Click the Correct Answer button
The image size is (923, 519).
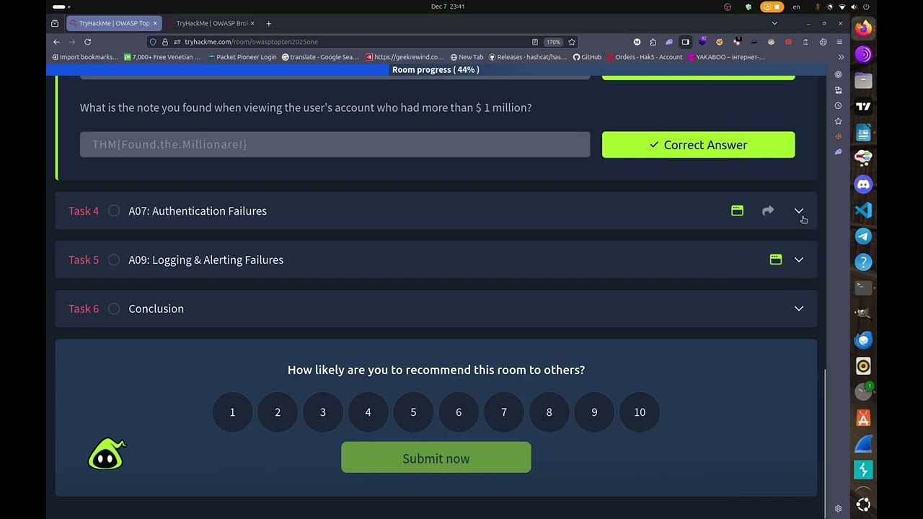(699, 145)
